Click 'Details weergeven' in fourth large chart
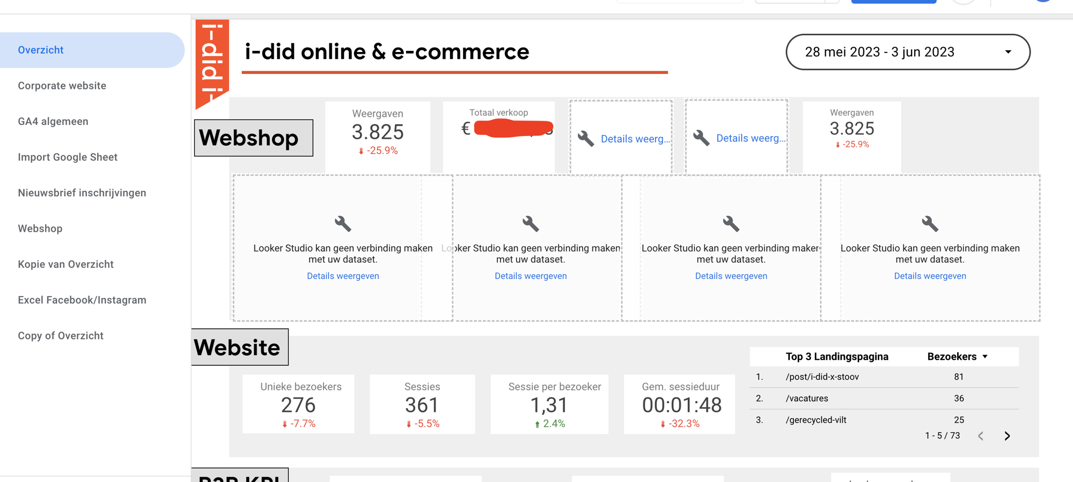The width and height of the screenshot is (1073, 482). pyautogui.click(x=930, y=276)
